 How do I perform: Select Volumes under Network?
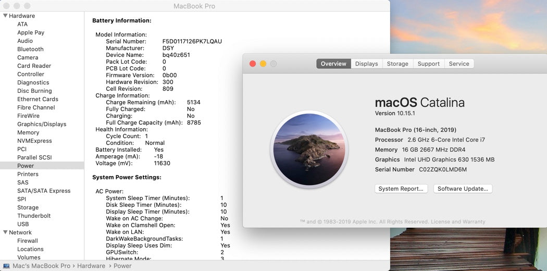tap(29, 257)
